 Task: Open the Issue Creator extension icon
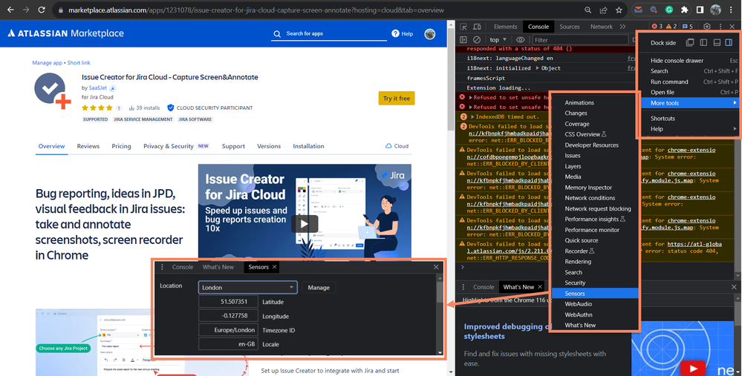tap(654, 10)
